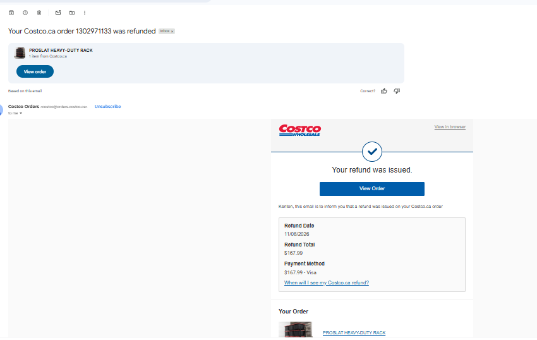The height and width of the screenshot is (340, 537).
Task: Click the email subject with order 1302971133
Action: click(x=82, y=31)
